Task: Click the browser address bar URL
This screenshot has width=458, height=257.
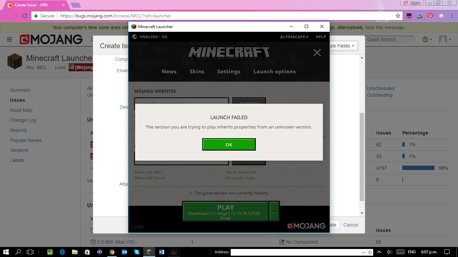Action: (116, 16)
